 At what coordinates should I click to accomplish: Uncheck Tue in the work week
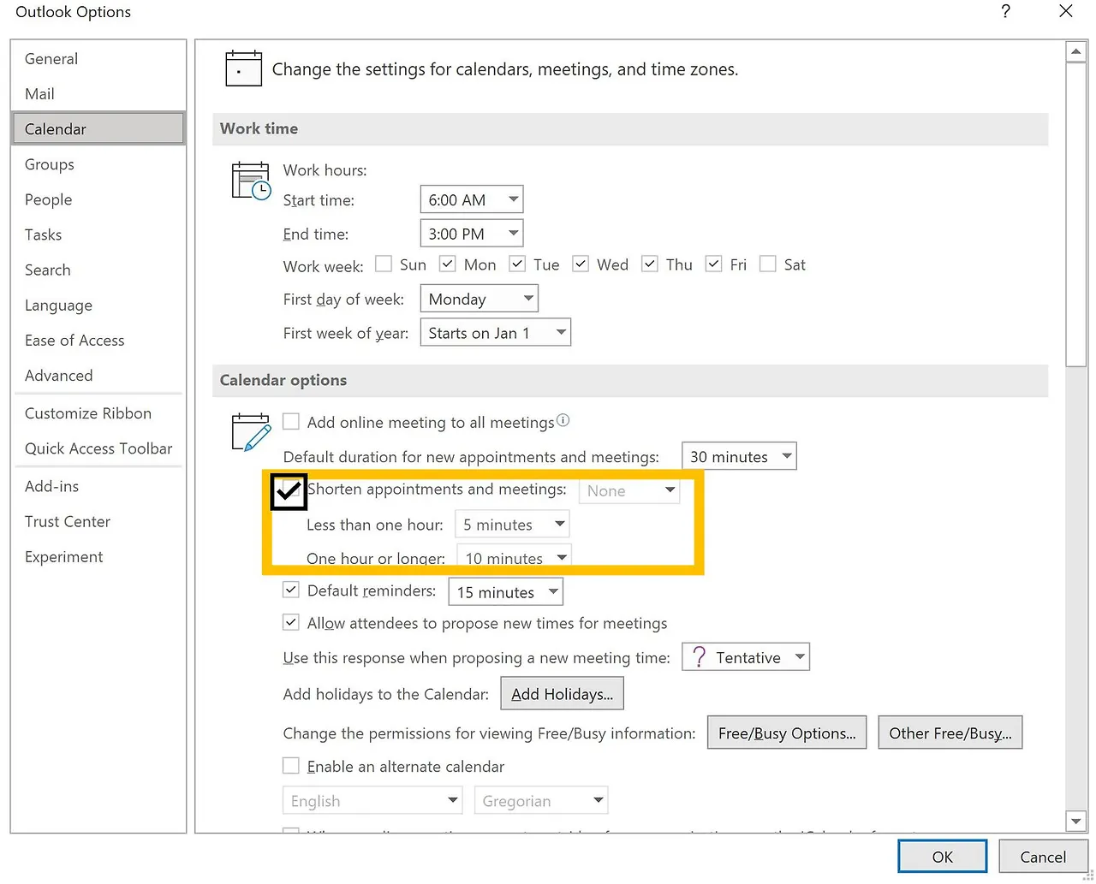click(517, 264)
